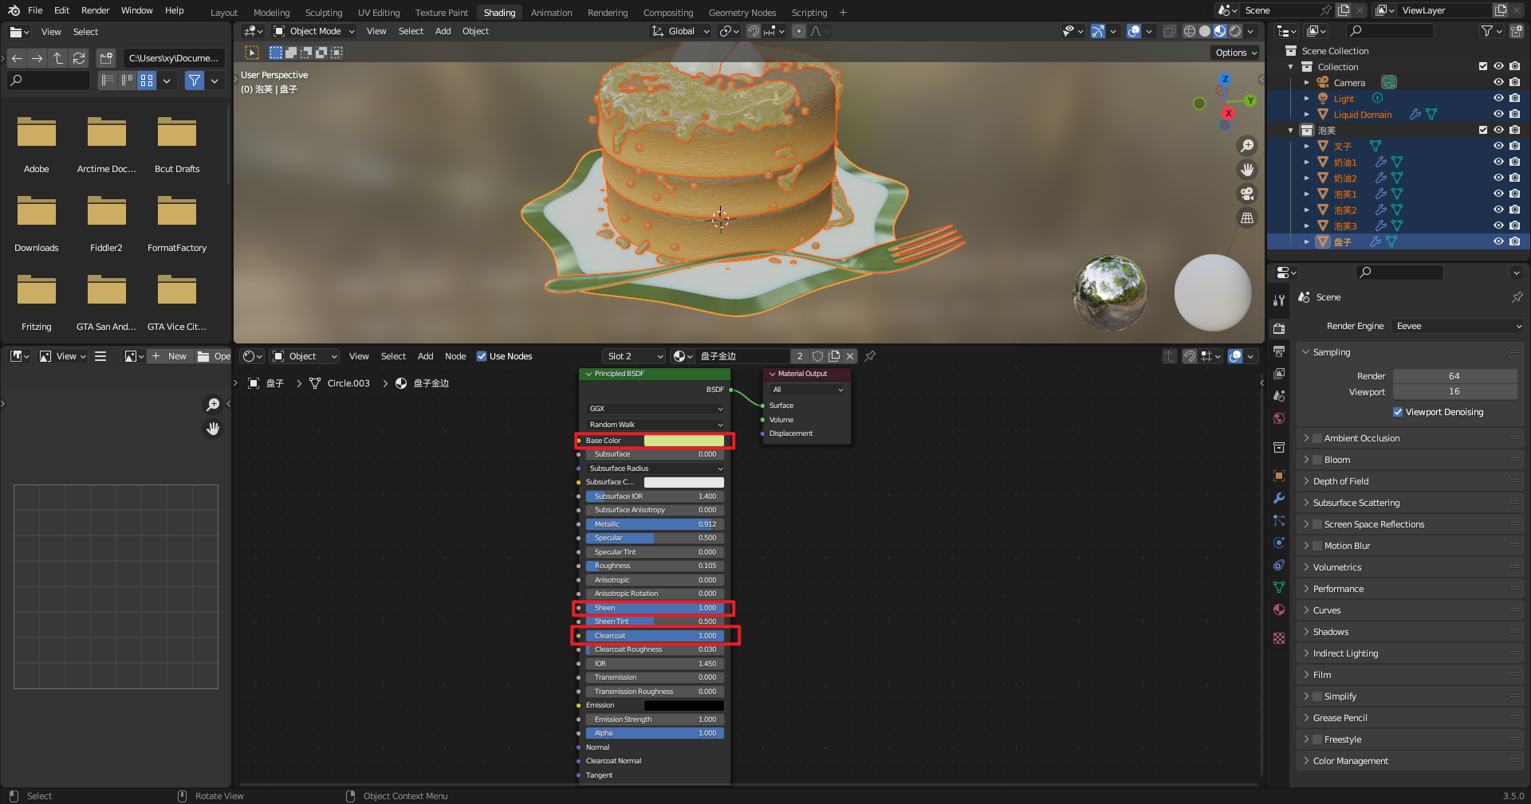Click the material user count 2 button
The image size is (1531, 804).
[800, 356]
